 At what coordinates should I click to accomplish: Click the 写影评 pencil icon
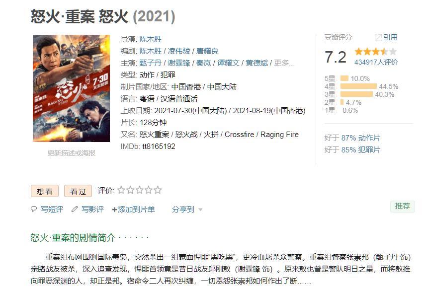(x=75, y=209)
